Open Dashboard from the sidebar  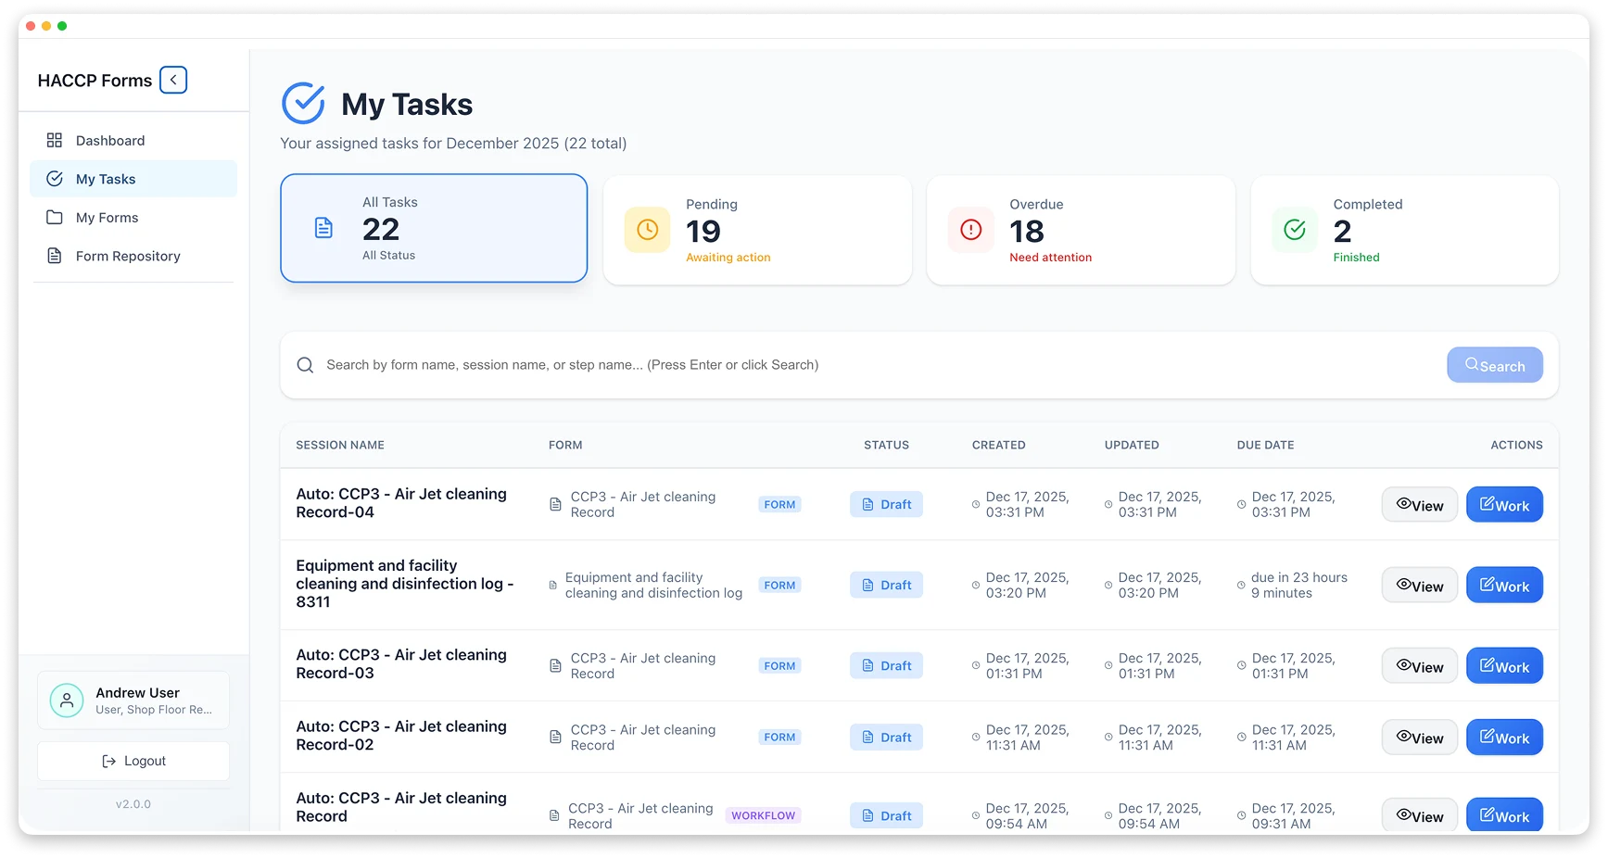[109, 140]
